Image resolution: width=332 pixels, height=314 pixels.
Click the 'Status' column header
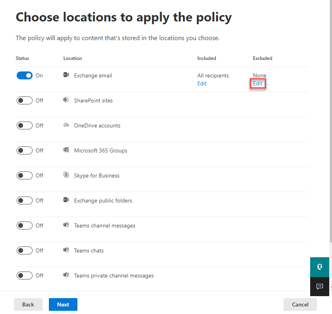pyautogui.click(x=22, y=58)
